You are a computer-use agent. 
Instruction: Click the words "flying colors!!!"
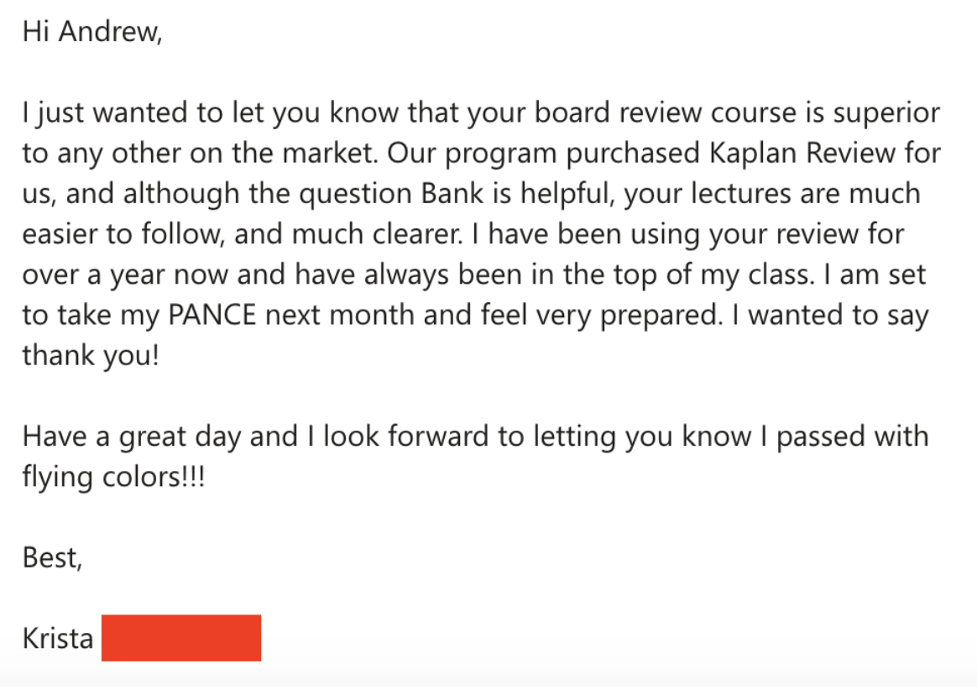(113, 477)
